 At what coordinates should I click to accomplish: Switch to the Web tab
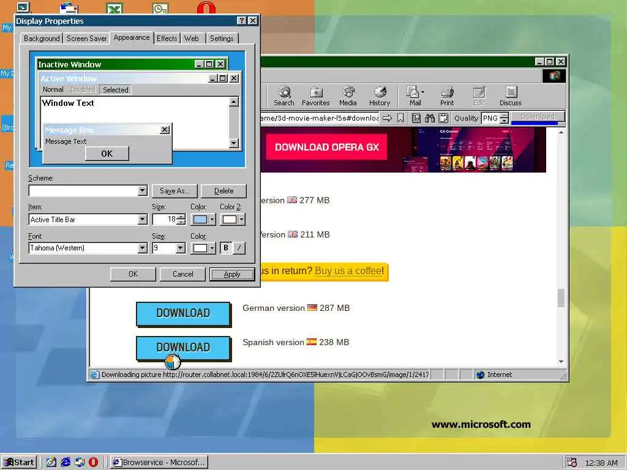coord(192,39)
